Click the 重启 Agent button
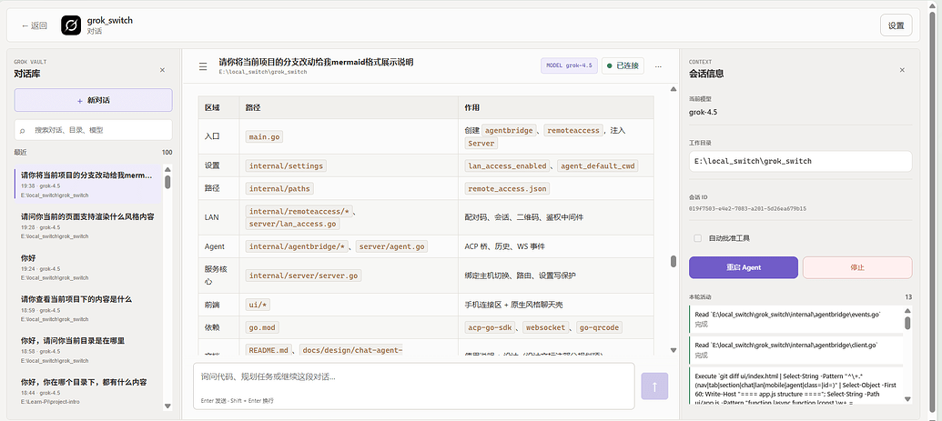 click(744, 267)
